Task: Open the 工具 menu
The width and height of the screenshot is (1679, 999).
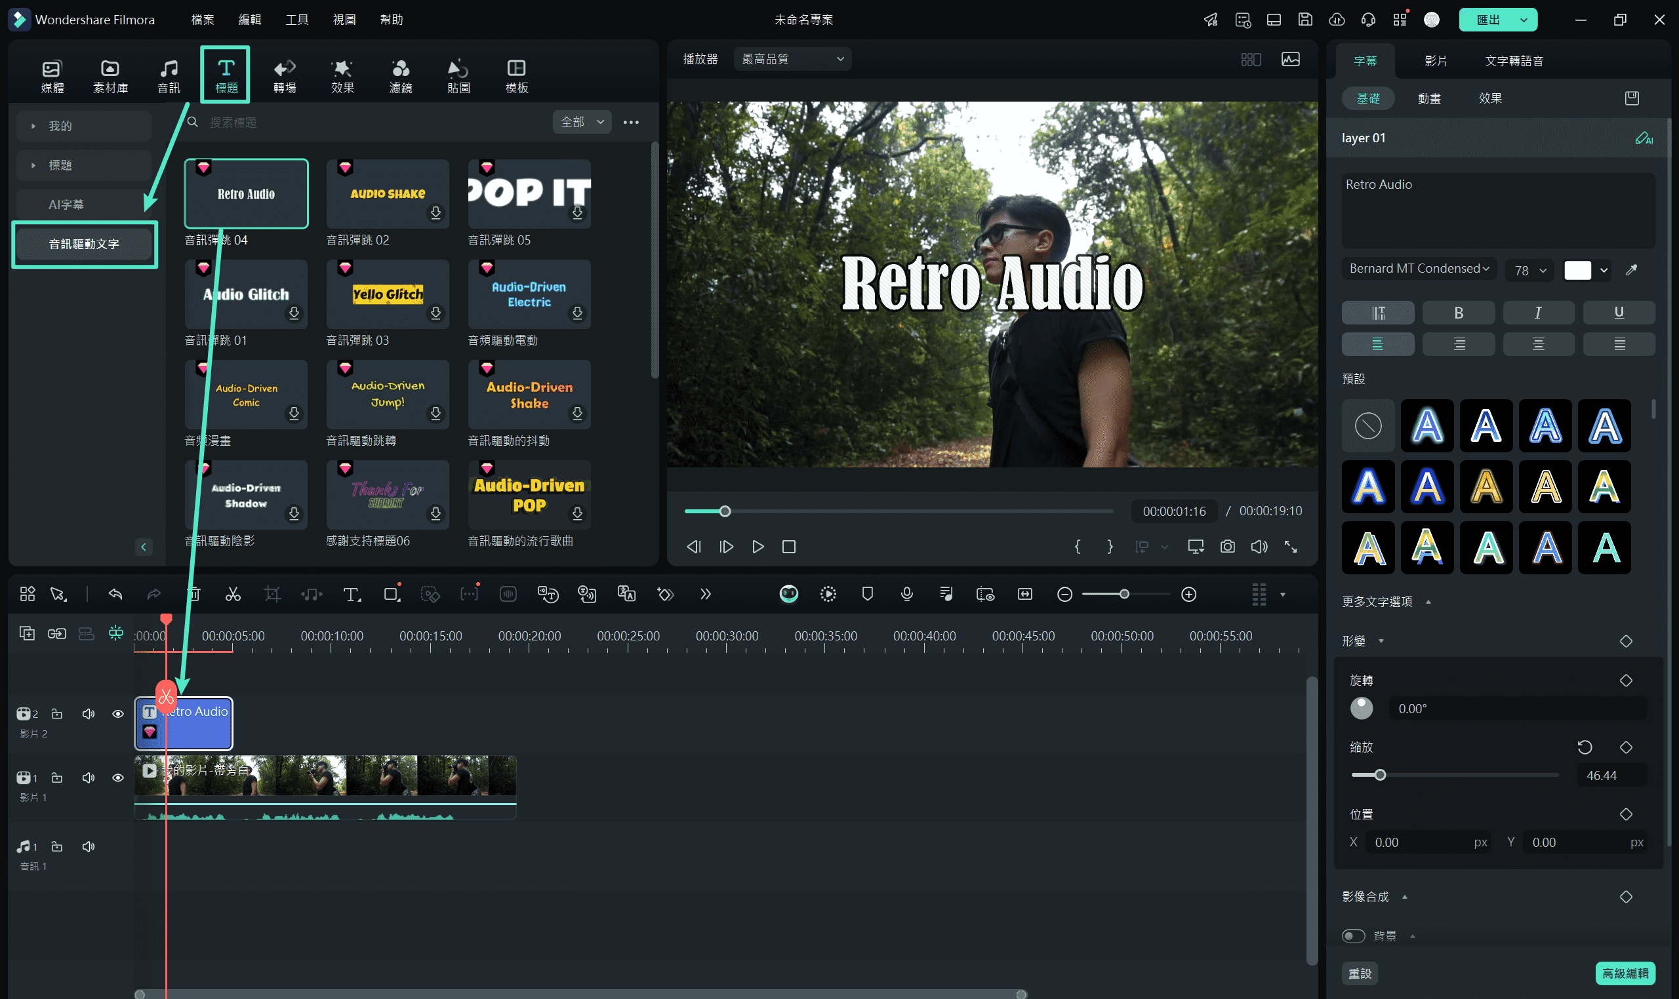Action: click(x=296, y=20)
